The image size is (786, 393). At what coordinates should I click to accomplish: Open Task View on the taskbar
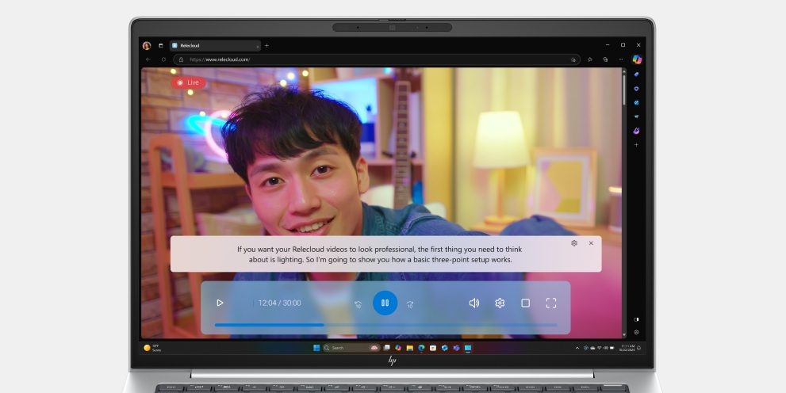(x=387, y=348)
